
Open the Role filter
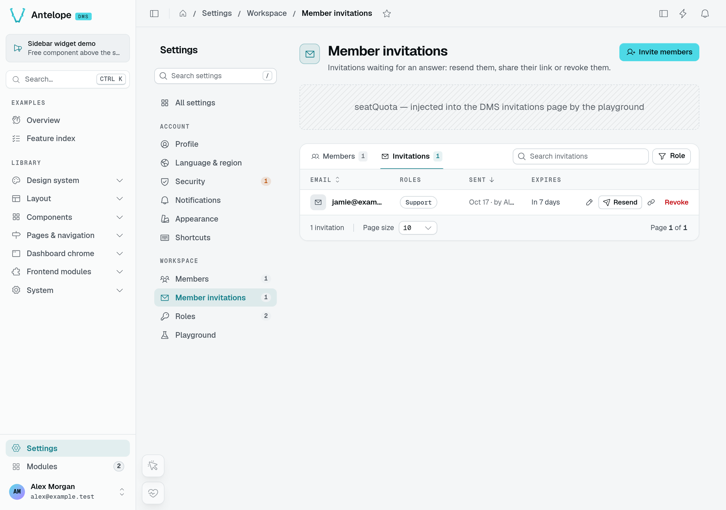(671, 156)
